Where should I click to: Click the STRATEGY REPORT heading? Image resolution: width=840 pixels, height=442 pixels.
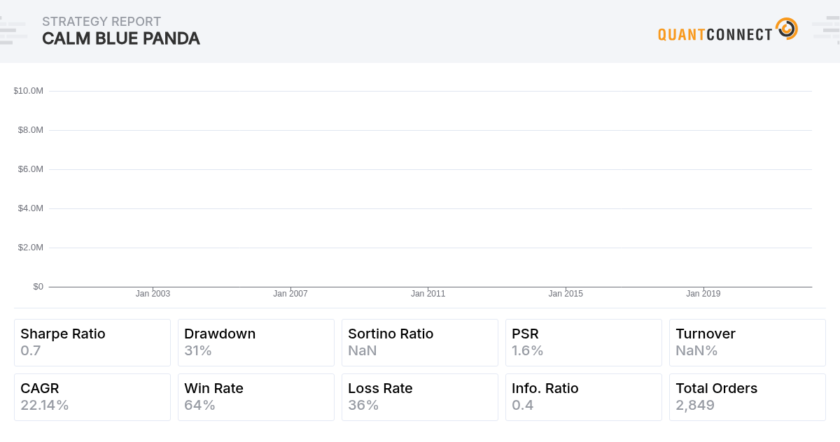tap(101, 22)
